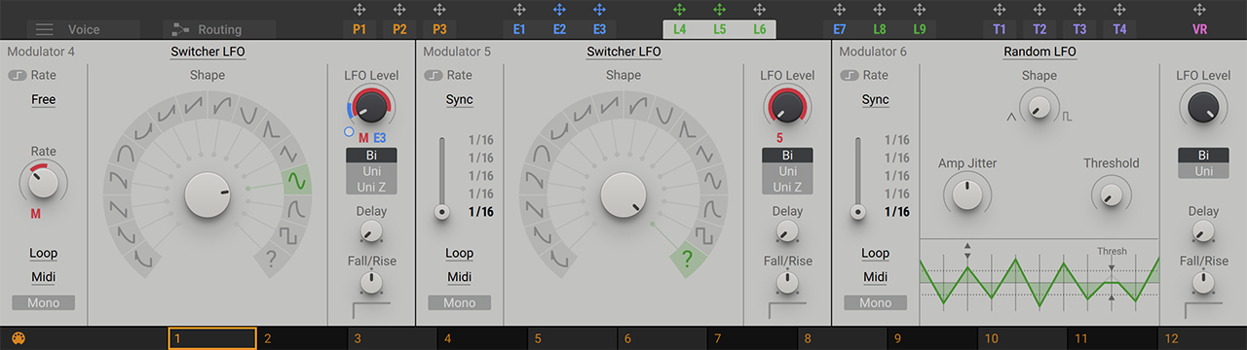Click the orange MIDI icon in bottom bar

[x=19, y=339]
